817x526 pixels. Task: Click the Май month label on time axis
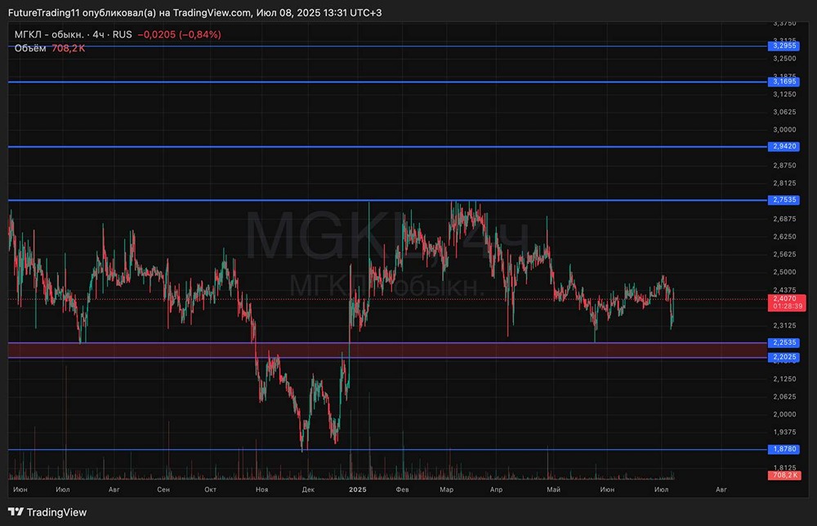coord(553,489)
